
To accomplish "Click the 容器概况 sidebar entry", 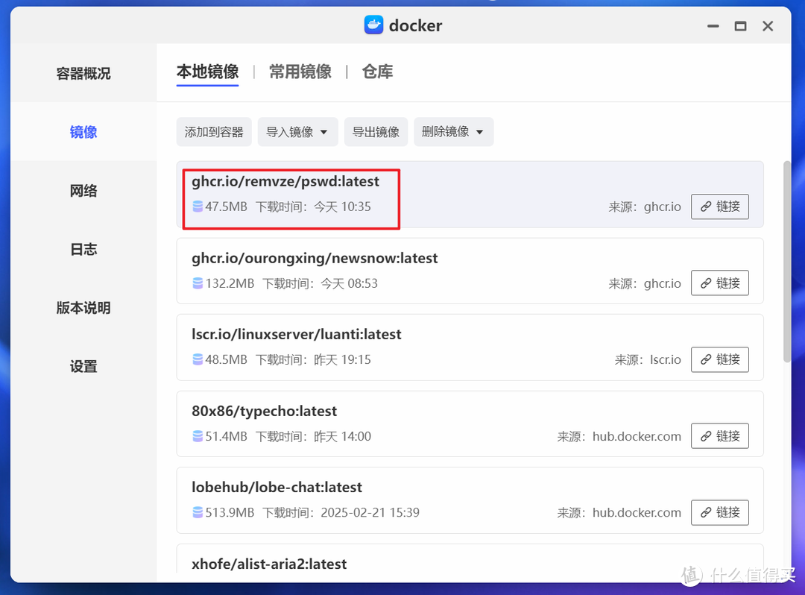I will tap(83, 73).
